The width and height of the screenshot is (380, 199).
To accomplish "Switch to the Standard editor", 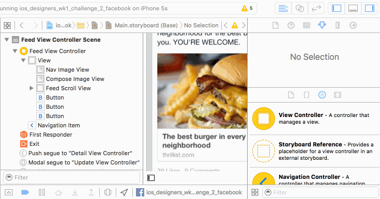I will tap(283, 8).
